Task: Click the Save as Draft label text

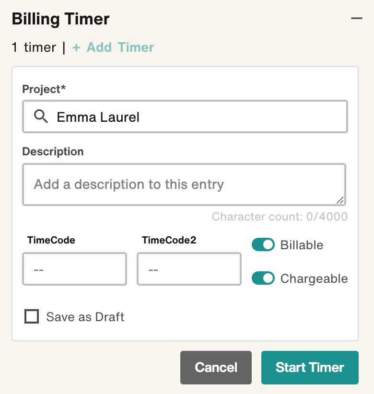Action: pyautogui.click(x=85, y=317)
